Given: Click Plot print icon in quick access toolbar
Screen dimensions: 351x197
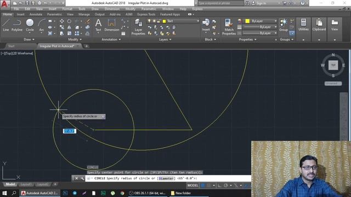Looking at the screenshot, I should [x=39, y=3].
